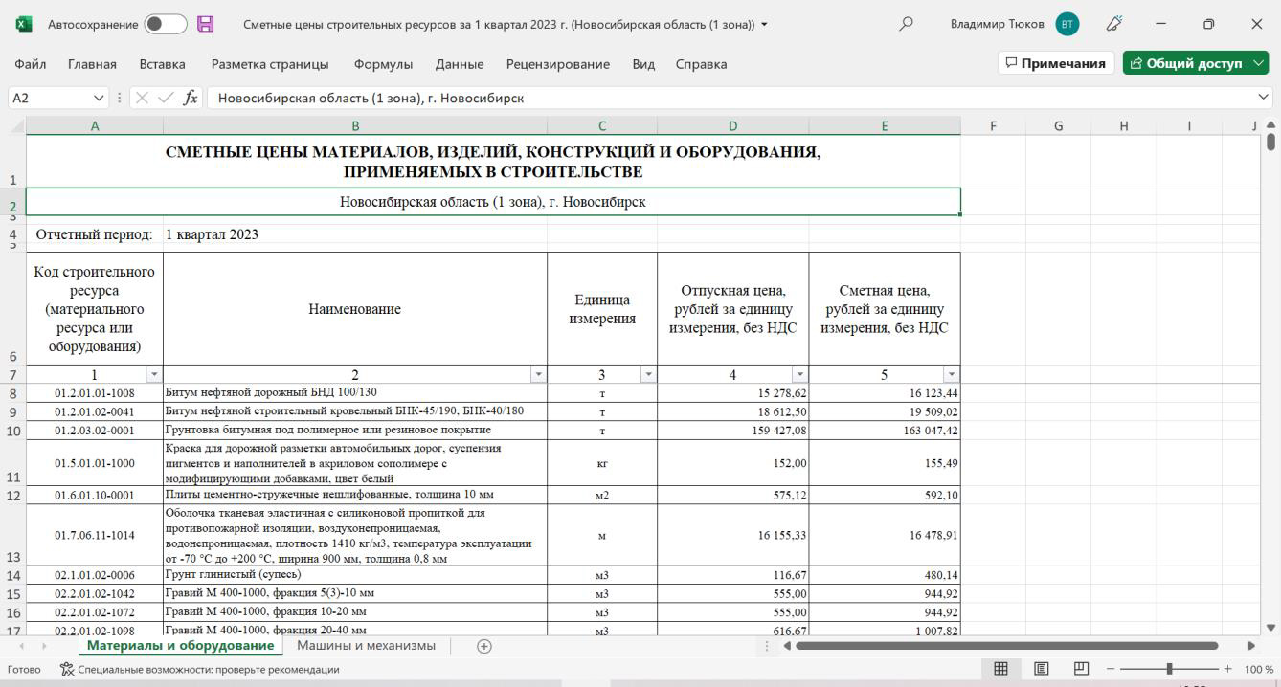Click the sheet tab bar resize handle dots
Screen dimensions: 1281x687
(766, 647)
